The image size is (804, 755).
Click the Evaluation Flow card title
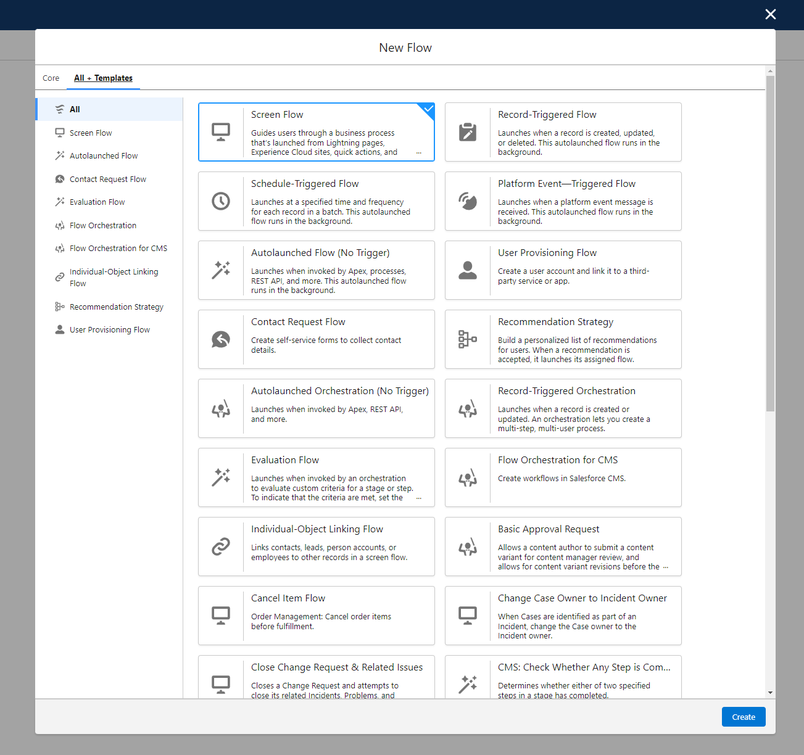285,460
